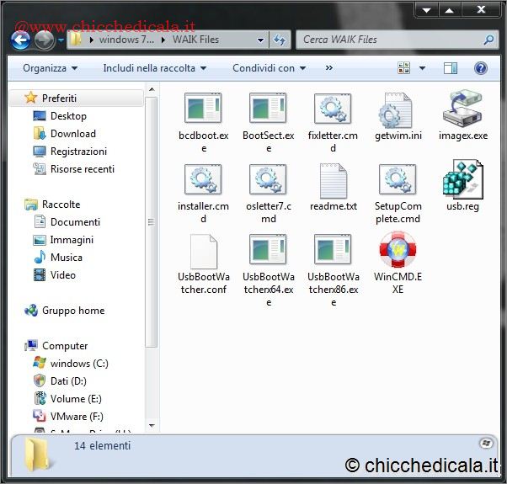Image resolution: width=507 pixels, height=484 pixels.
Task: Select the imagex.exe file icon
Action: (x=462, y=109)
